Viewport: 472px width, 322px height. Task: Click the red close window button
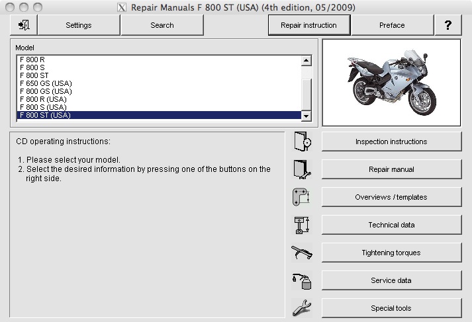pos(10,7)
